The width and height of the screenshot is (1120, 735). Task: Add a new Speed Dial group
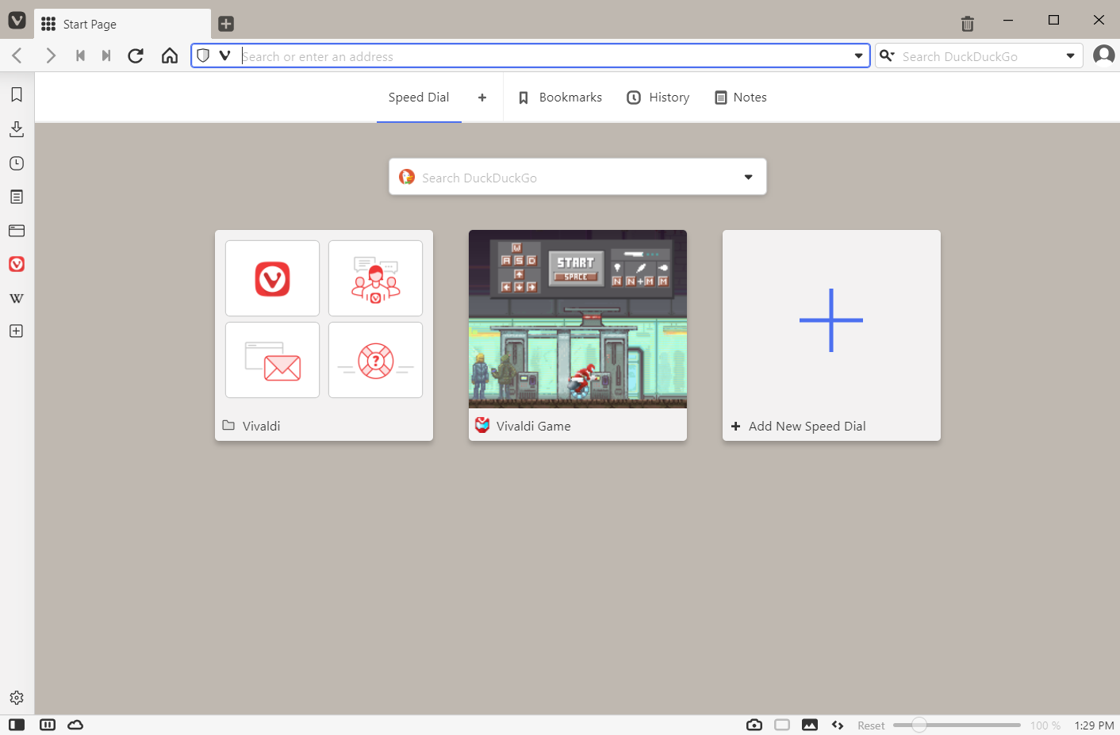coord(482,98)
